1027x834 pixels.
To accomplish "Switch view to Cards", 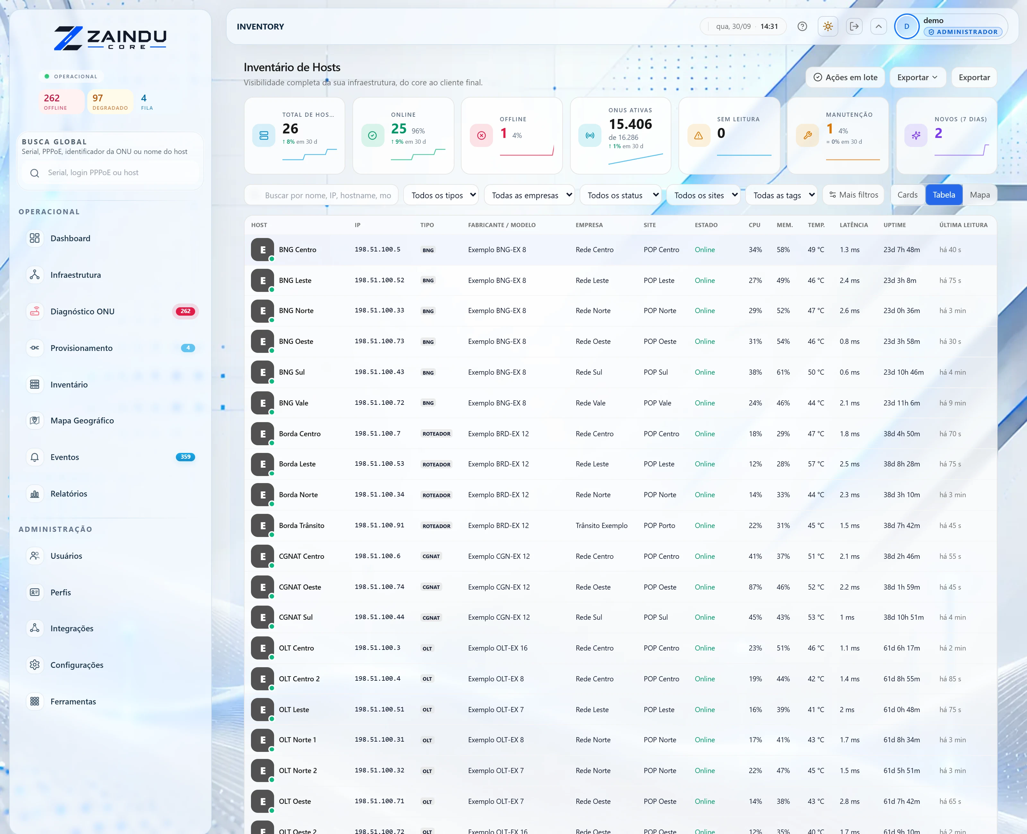I will click(x=907, y=195).
